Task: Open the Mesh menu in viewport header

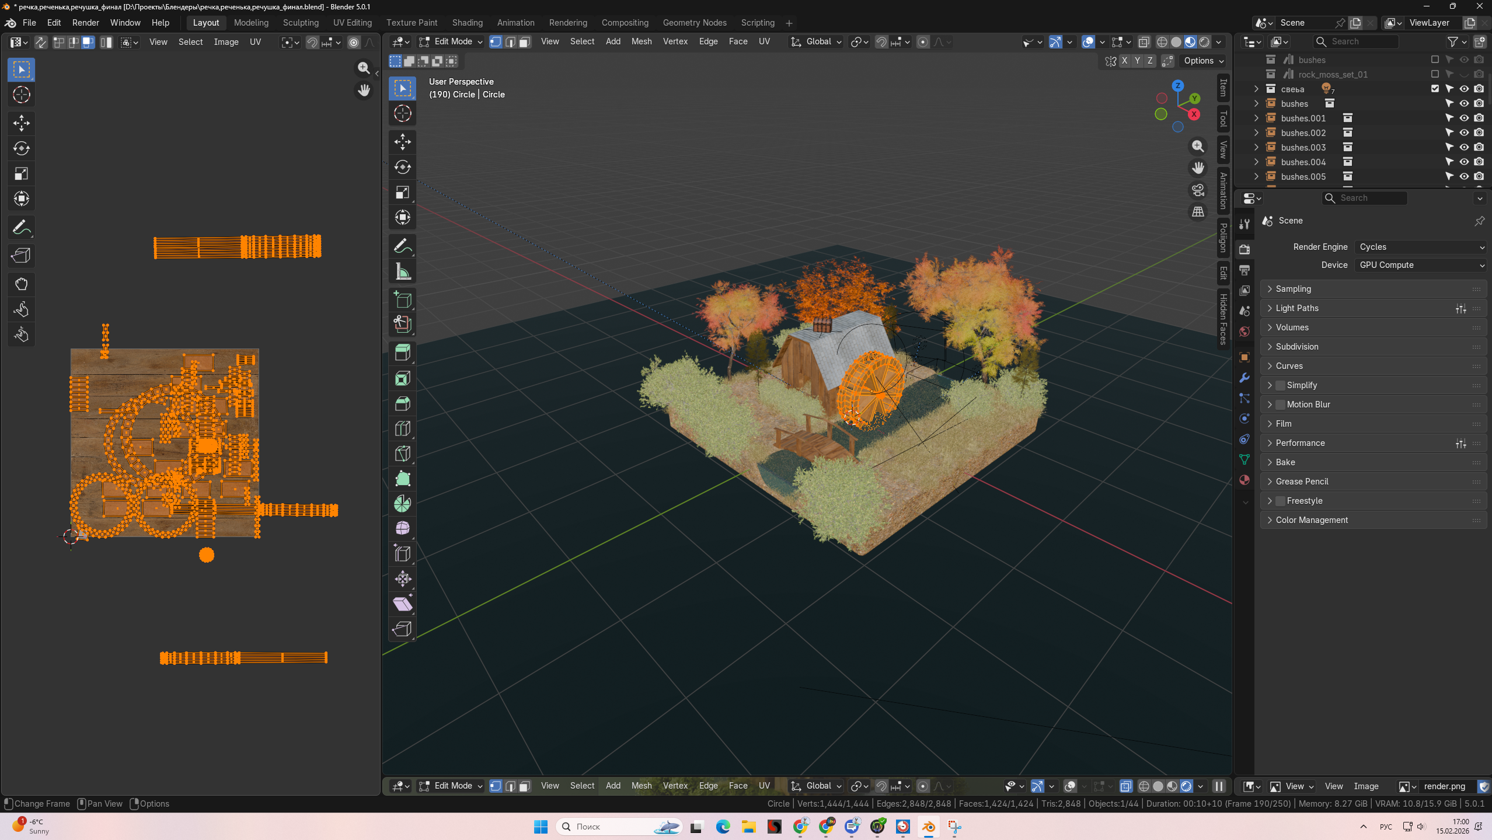Action: point(641,41)
